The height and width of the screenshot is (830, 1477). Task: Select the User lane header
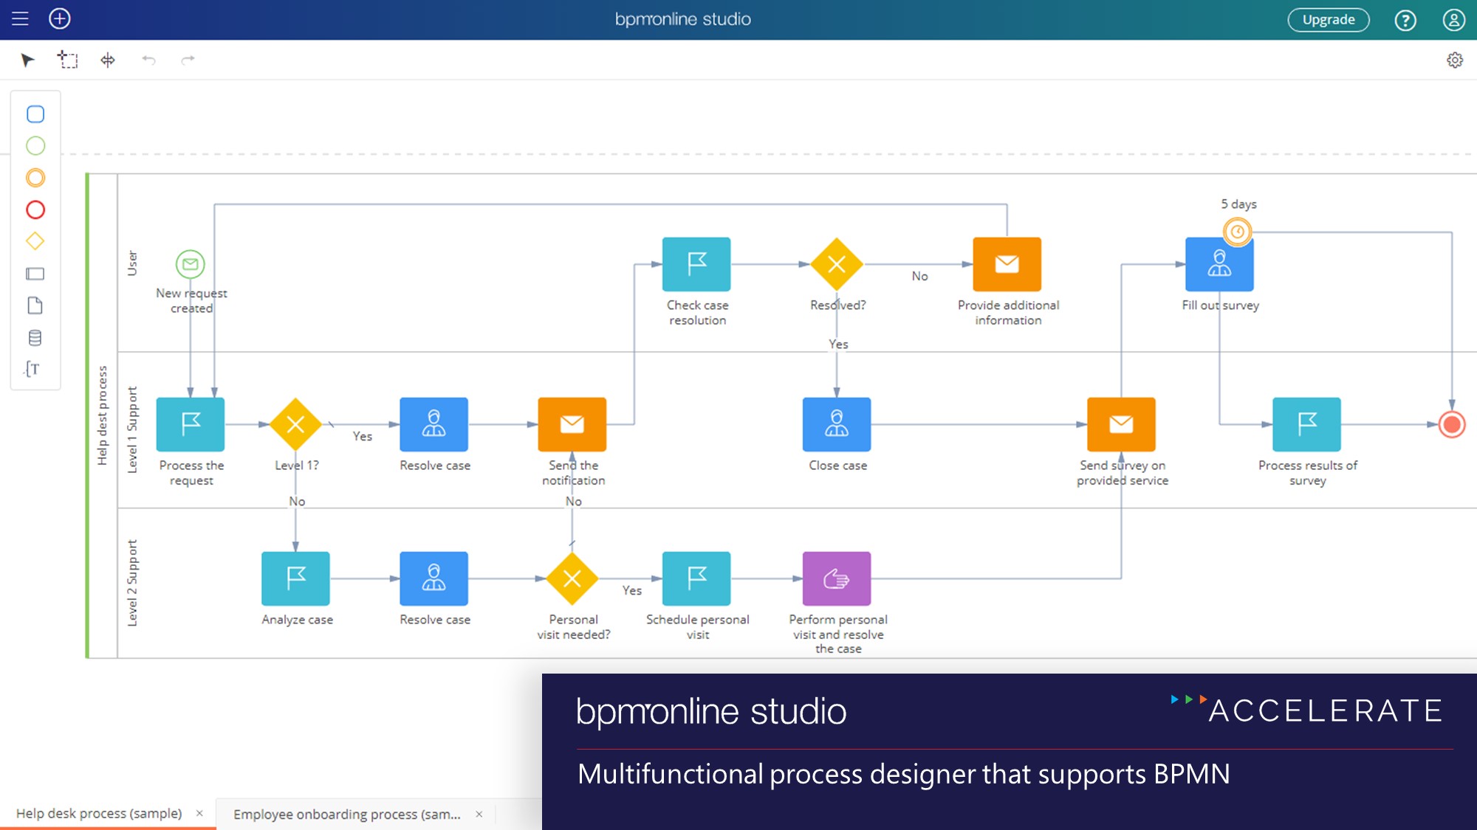(132, 263)
